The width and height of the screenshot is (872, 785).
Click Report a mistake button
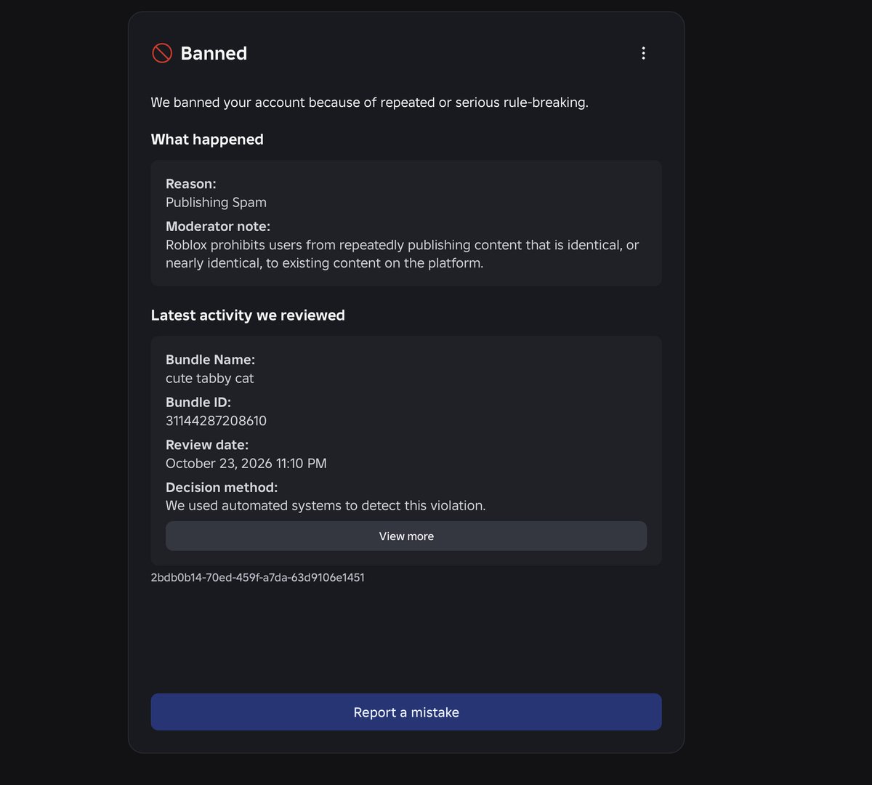(406, 712)
